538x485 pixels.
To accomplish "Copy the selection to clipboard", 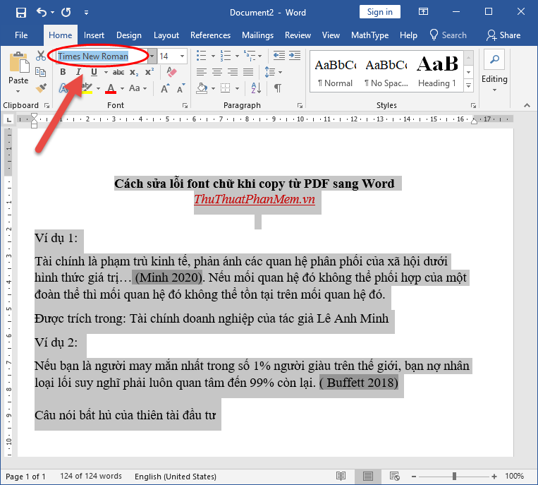I will click(x=41, y=72).
